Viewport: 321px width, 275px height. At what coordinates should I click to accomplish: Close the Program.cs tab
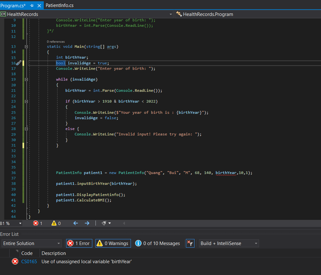39,6
